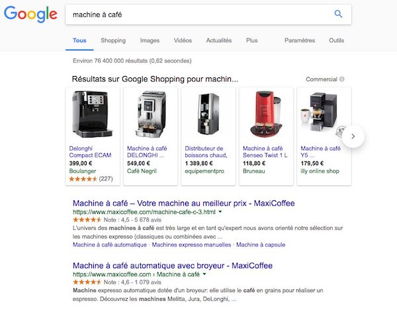The height and width of the screenshot is (310, 397).
Task: Expand dropdown arrow beside Machine à café breadcrumb
Action: 205,274
